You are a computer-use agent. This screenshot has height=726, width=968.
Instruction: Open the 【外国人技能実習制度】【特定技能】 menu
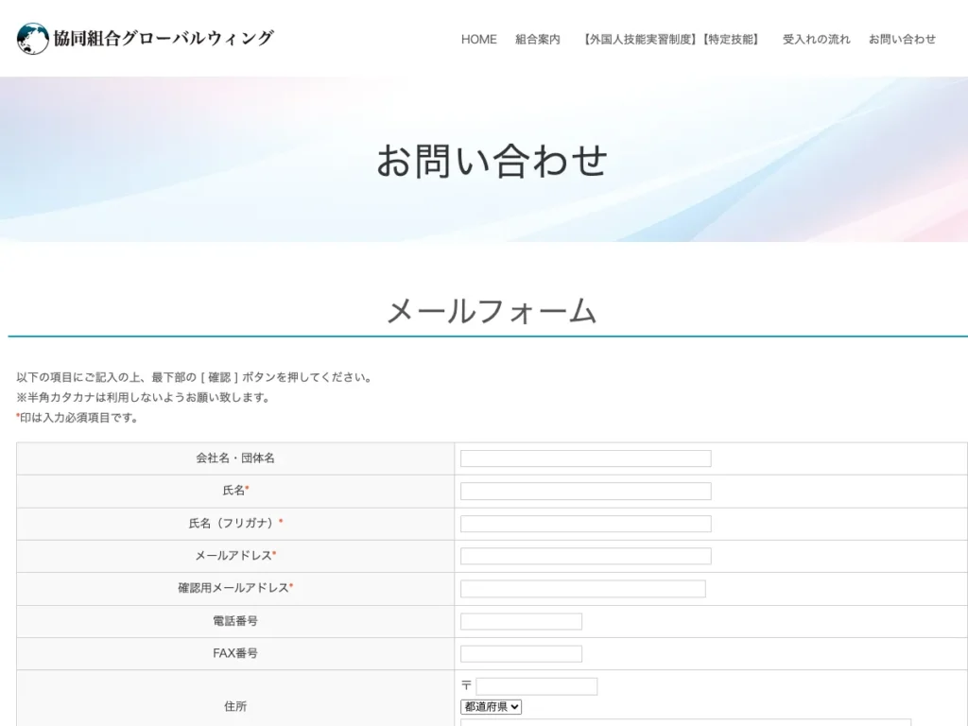671,40
